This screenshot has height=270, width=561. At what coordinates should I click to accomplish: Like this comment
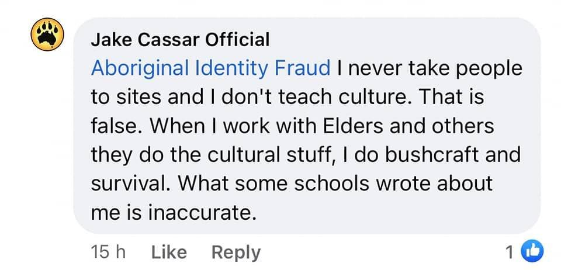coord(169,252)
